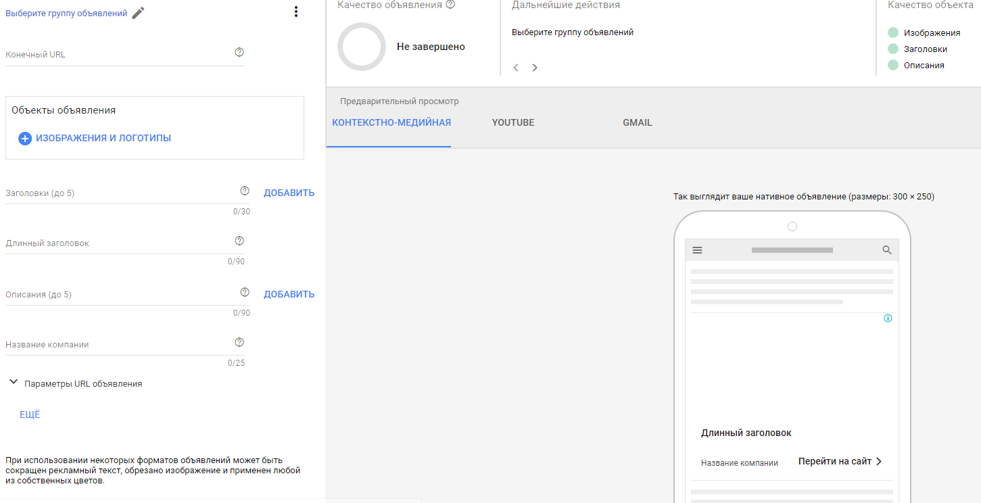This screenshot has height=503, width=981.
Task: Go to previous action with left chevron
Action: pyautogui.click(x=516, y=68)
